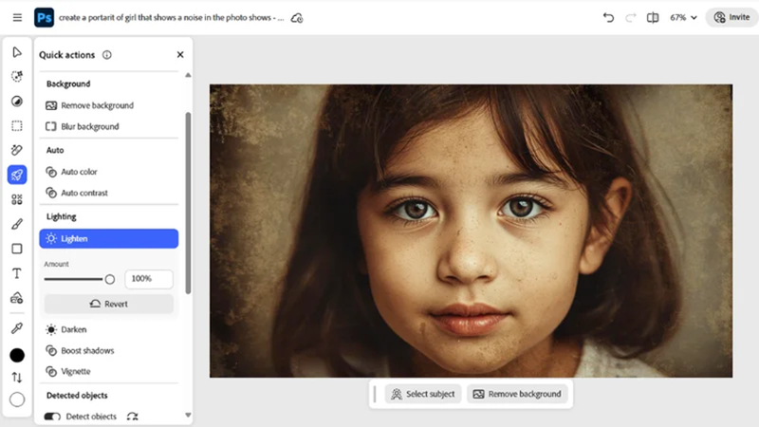Open the 67% zoom level dropdown
The height and width of the screenshot is (427, 759).
click(683, 17)
